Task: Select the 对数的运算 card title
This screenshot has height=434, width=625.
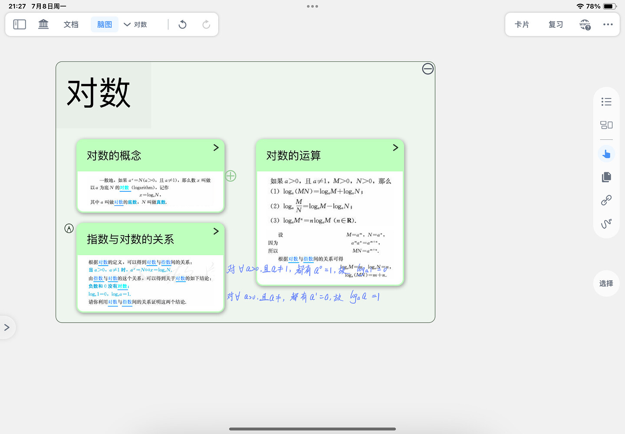Action: click(294, 155)
